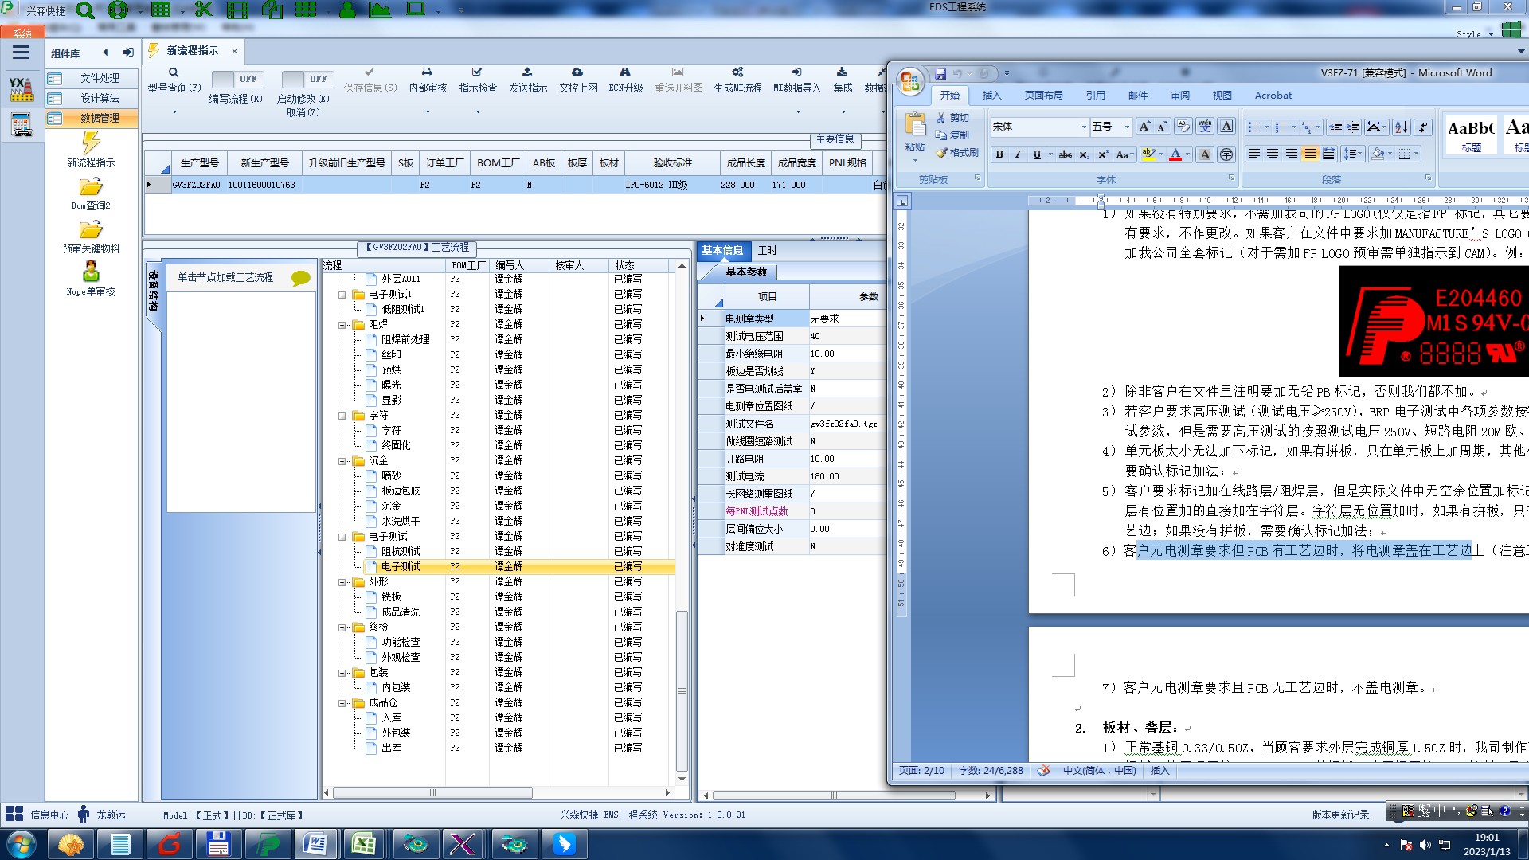The image size is (1529, 860).
Task: Click the Word red font color swatch
Action: 1175,154
